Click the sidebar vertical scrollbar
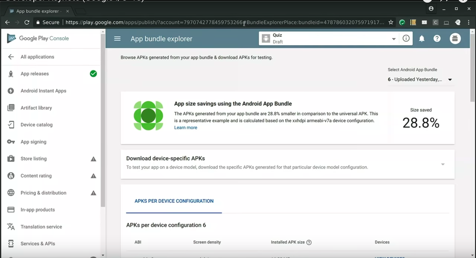Image resolution: width=476 pixels, height=258 pixels. pos(103,119)
